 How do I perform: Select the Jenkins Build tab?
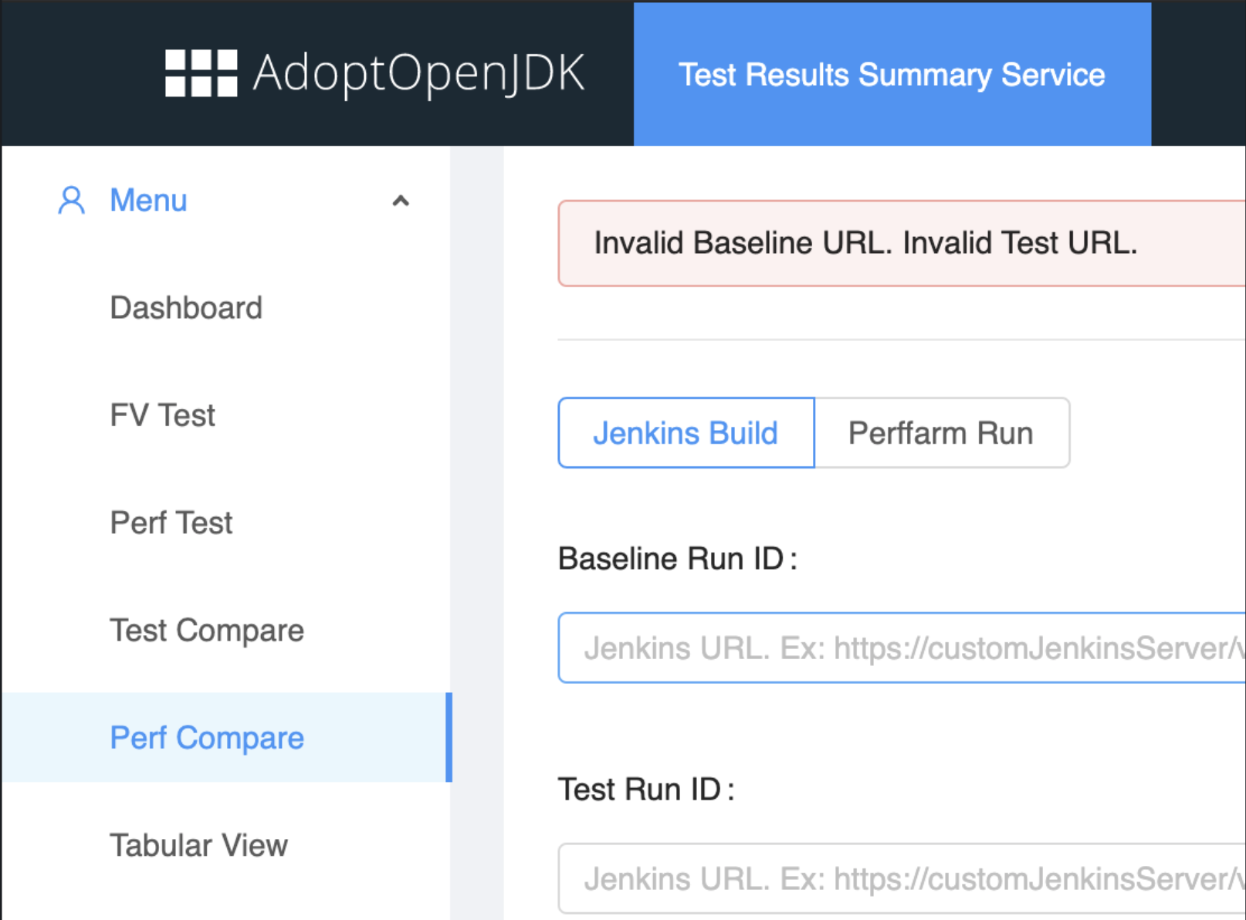coord(686,433)
